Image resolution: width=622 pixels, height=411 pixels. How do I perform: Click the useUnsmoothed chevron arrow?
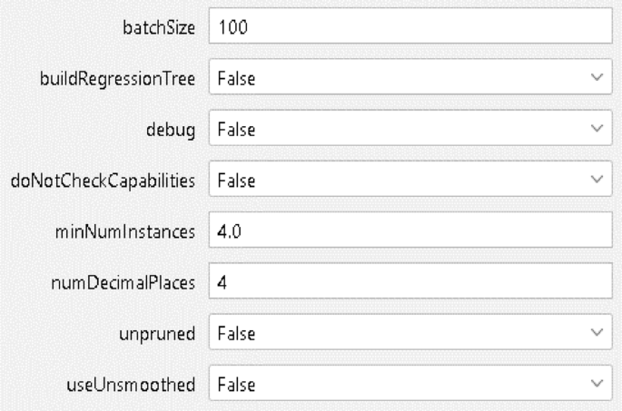tap(596, 384)
